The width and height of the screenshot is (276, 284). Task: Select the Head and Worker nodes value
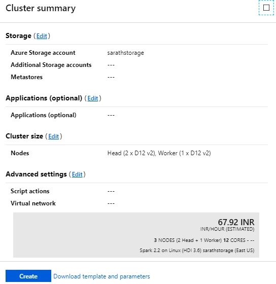[159, 153]
